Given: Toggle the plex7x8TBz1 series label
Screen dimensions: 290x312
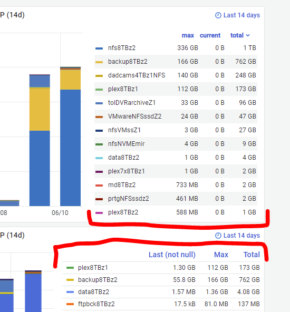Looking at the screenshot, I should 126,171.
